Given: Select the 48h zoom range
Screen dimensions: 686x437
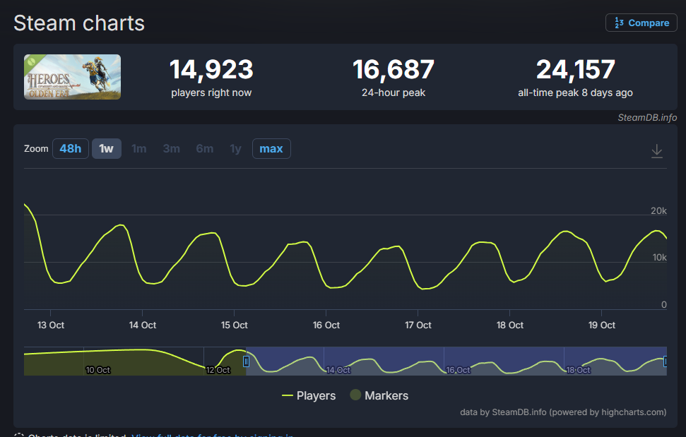Looking at the screenshot, I should [71, 148].
